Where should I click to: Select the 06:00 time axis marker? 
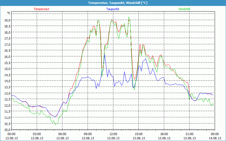coord(62,134)
